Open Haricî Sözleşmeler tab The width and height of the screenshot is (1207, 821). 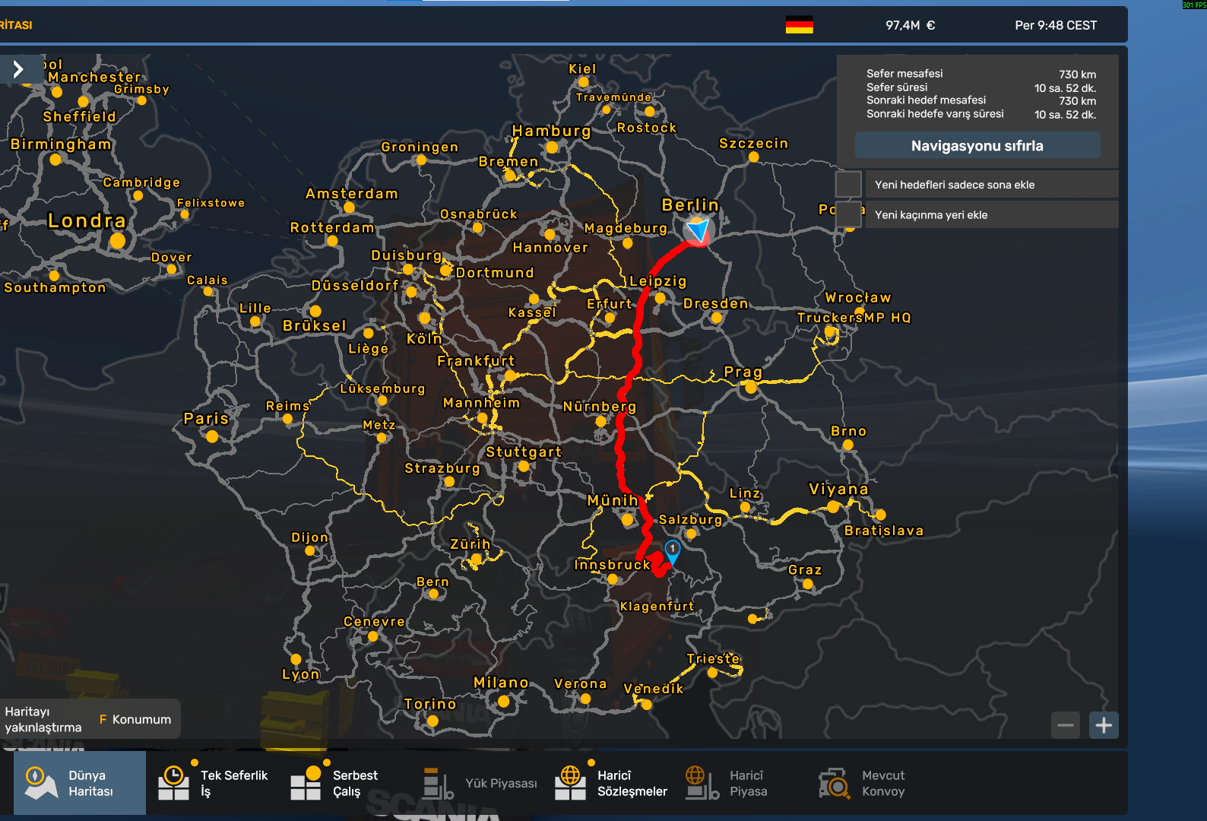pos(612,783)
